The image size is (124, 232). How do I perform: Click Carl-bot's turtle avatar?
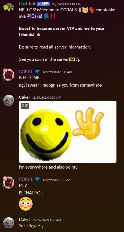(9, 7)
